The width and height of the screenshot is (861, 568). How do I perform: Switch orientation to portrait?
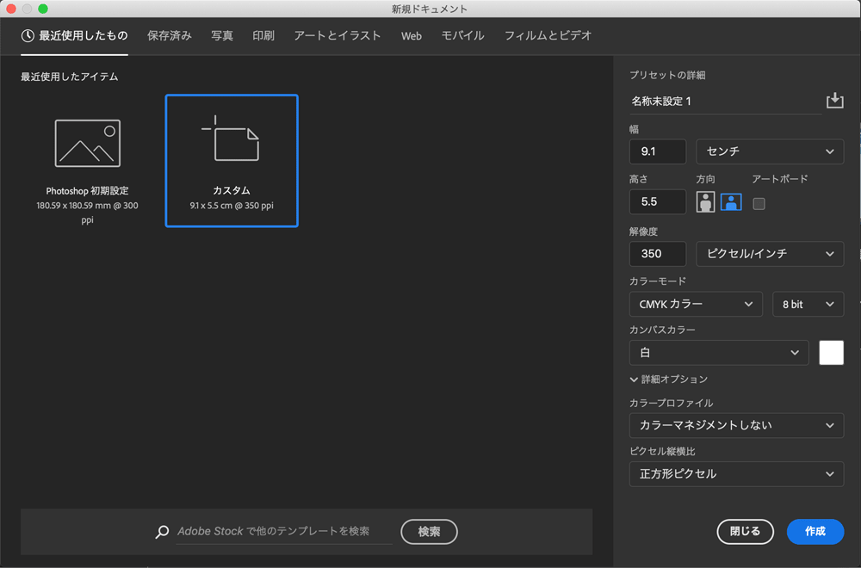tap(704, 201)
